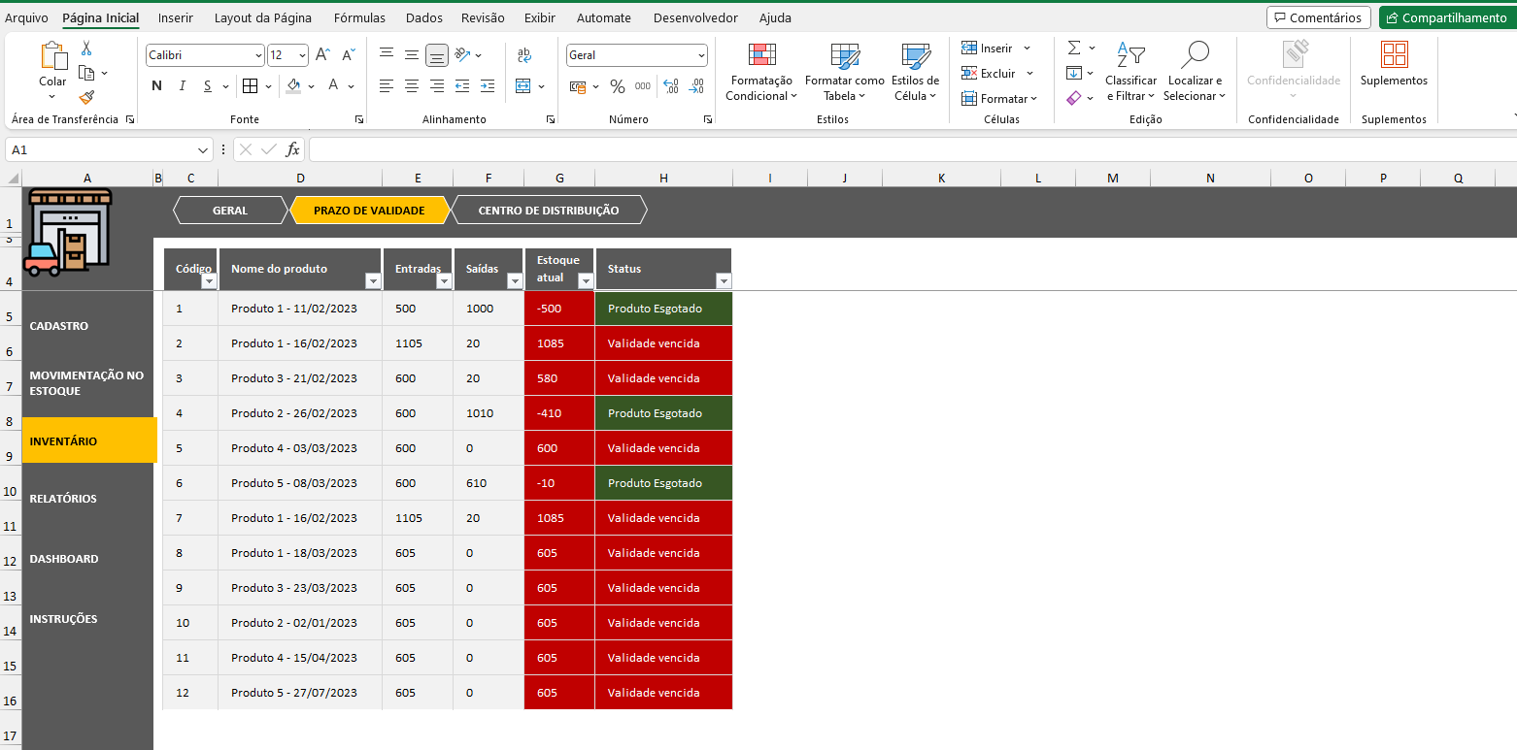Open the Exibir ribbon tab
Screen dimensions: 1517x750
click(x=540, y=17)
